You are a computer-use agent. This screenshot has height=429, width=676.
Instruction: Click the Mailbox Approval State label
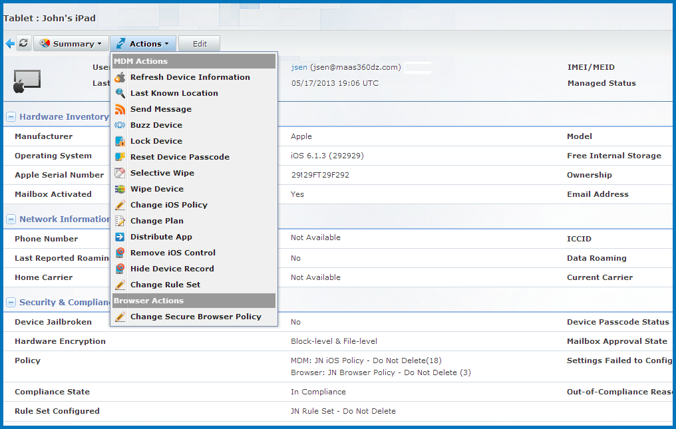tap(617, 341)
